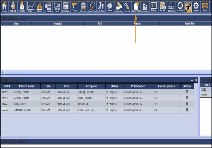This screenshot has height=148, width=212.
Task: Sort Office Visits by Practitioner header
Action: point(138,86)
